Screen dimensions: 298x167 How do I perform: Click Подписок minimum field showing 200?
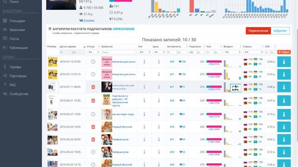(193, 52)
